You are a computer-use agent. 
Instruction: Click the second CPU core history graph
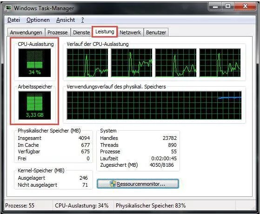click(132, 63)
